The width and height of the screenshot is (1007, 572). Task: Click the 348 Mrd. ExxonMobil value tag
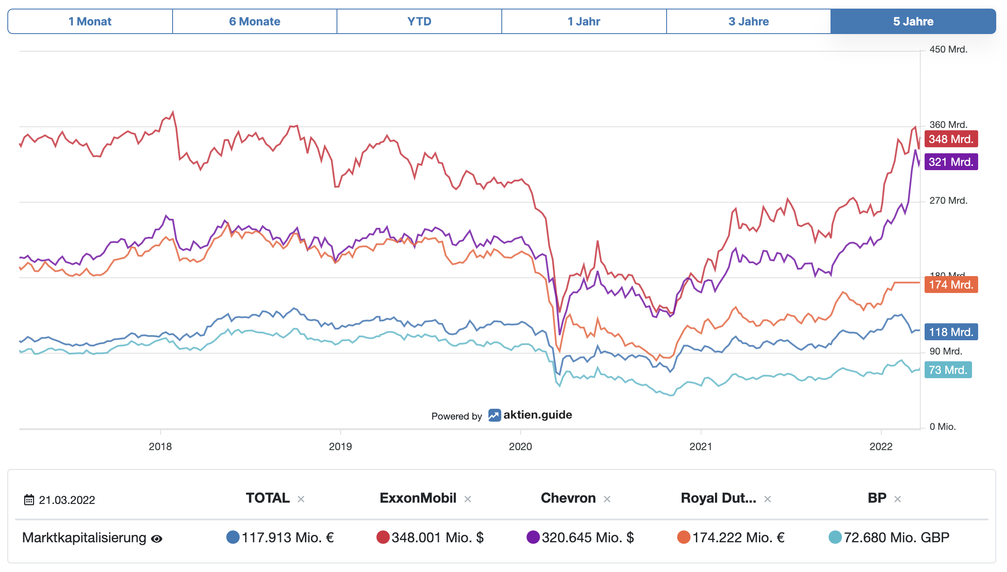click(x=951, y=139)
